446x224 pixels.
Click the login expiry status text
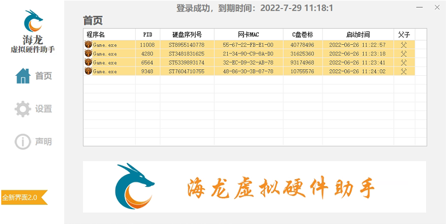coord(255,8)
